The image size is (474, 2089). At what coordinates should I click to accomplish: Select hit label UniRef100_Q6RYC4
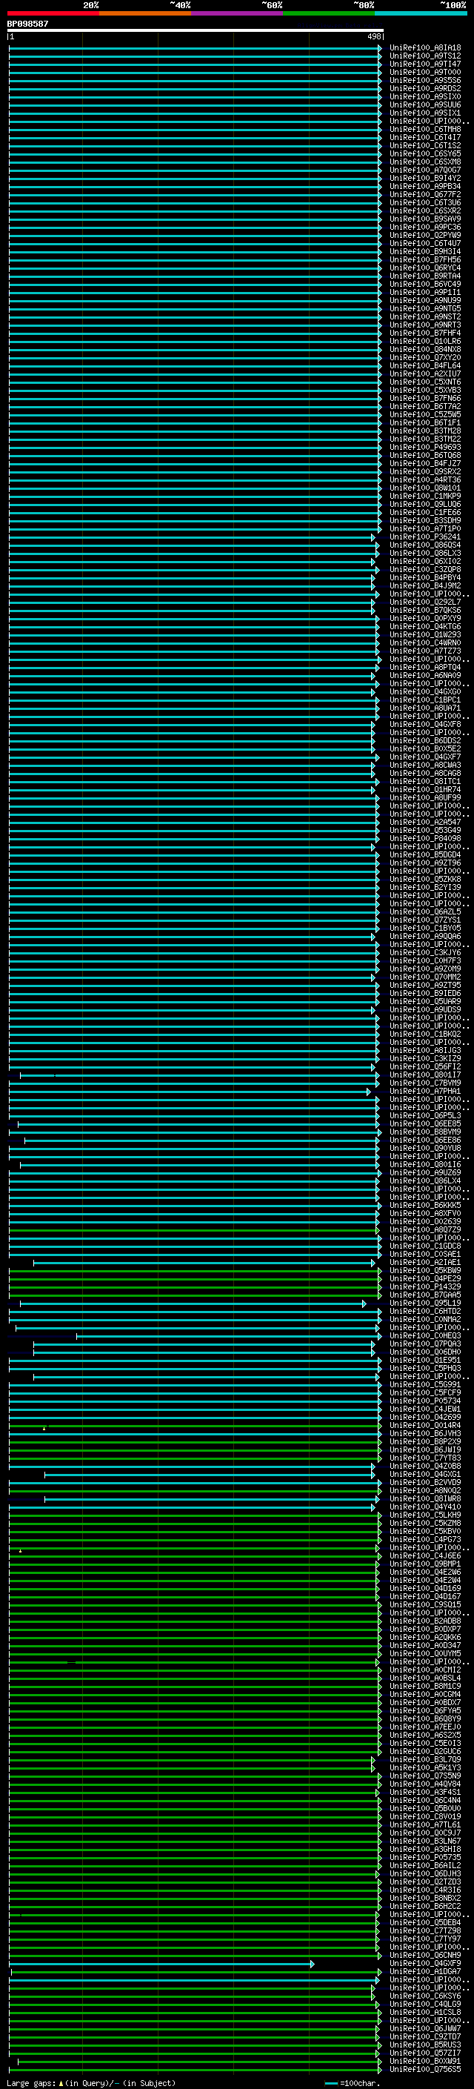pos(425,268)
